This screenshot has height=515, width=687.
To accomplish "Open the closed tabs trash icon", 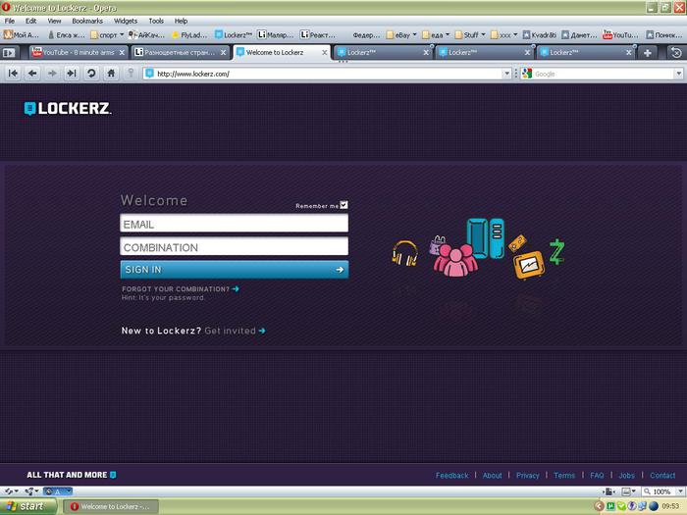I will tap(676, 53).
